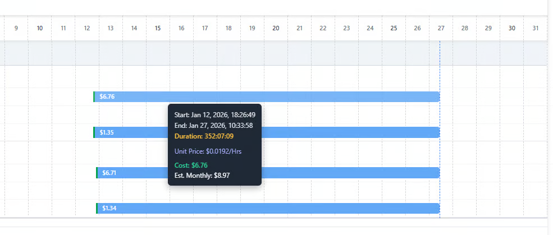
Task: Click the $6.76 label on the top bar
Action: pos(107,96)
